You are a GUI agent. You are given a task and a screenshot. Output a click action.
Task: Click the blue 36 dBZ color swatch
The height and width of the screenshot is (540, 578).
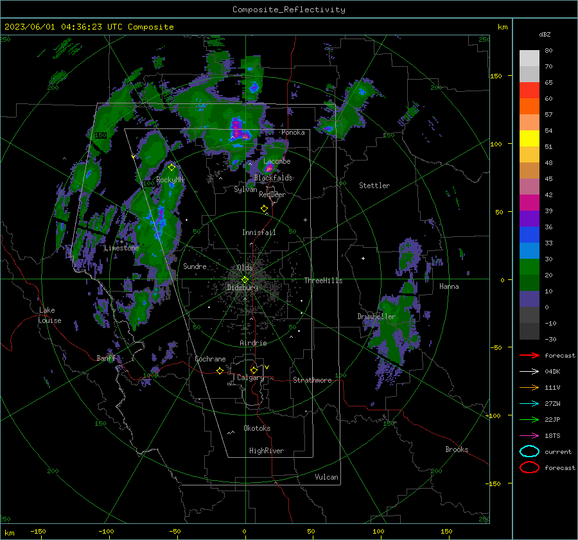pyautogui.click(x=529, y=235)
